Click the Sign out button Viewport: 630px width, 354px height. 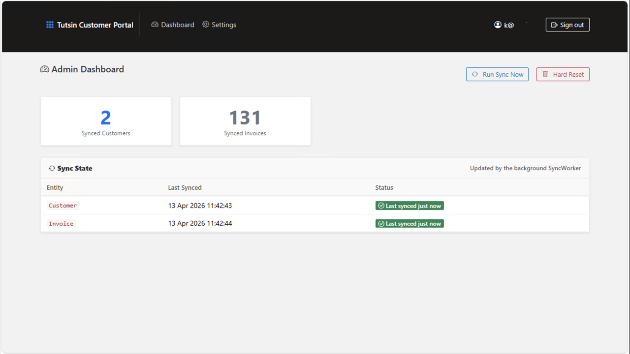coord(567,25)
